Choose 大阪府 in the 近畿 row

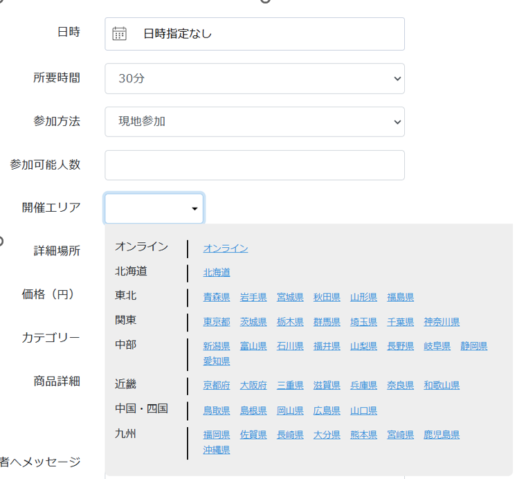253,386
